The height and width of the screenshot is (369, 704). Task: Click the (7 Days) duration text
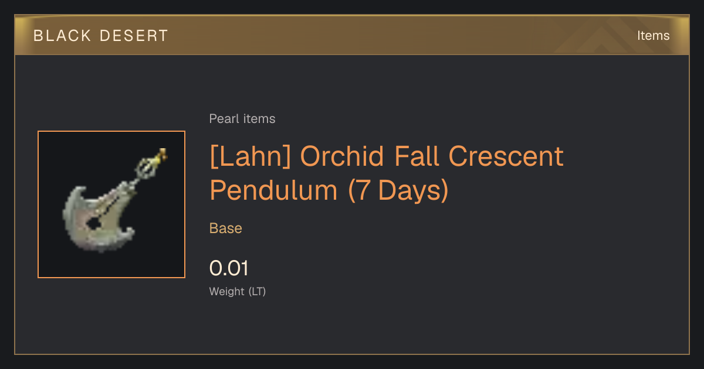pyautogui.click(x=398, y=190)
